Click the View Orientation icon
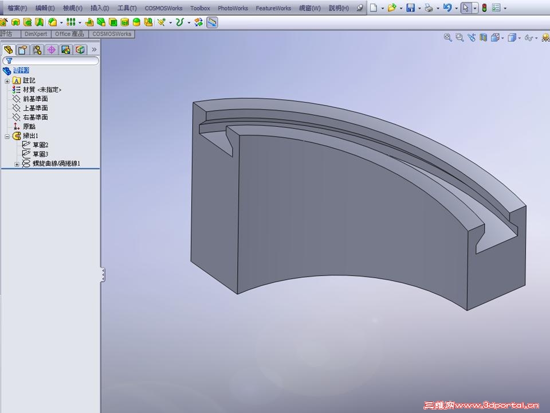The width and height of the screenshot is (550, 413). pyautogui.click(x=495, y=37)
